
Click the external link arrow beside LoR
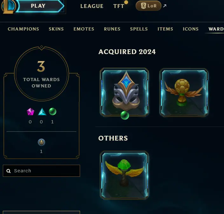point(165,6)
